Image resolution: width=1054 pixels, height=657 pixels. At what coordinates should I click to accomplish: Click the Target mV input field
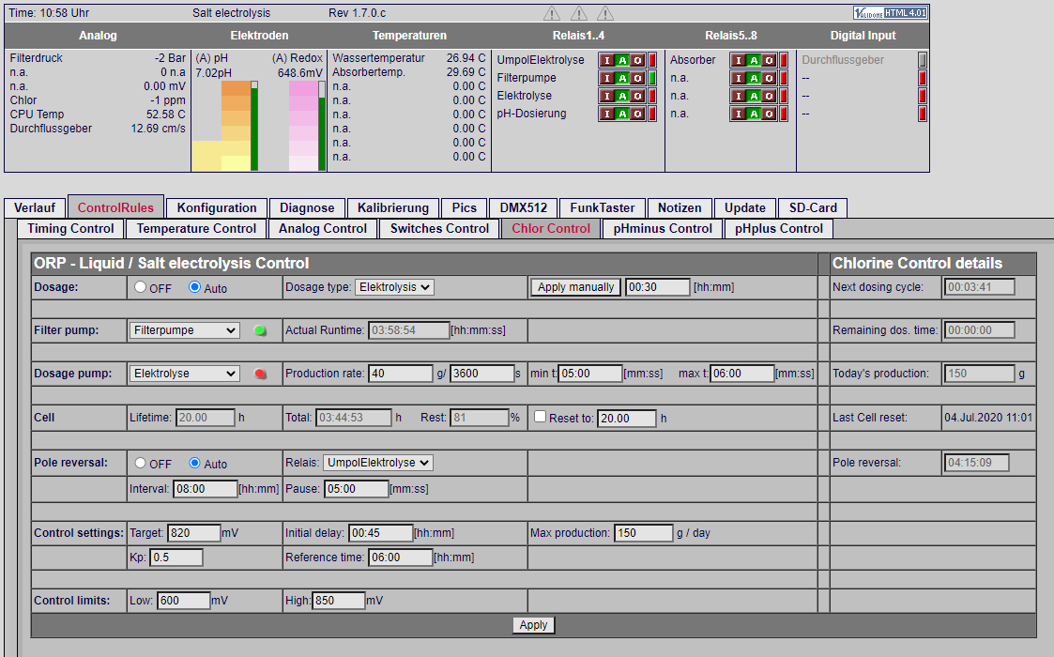pos(194,533)
